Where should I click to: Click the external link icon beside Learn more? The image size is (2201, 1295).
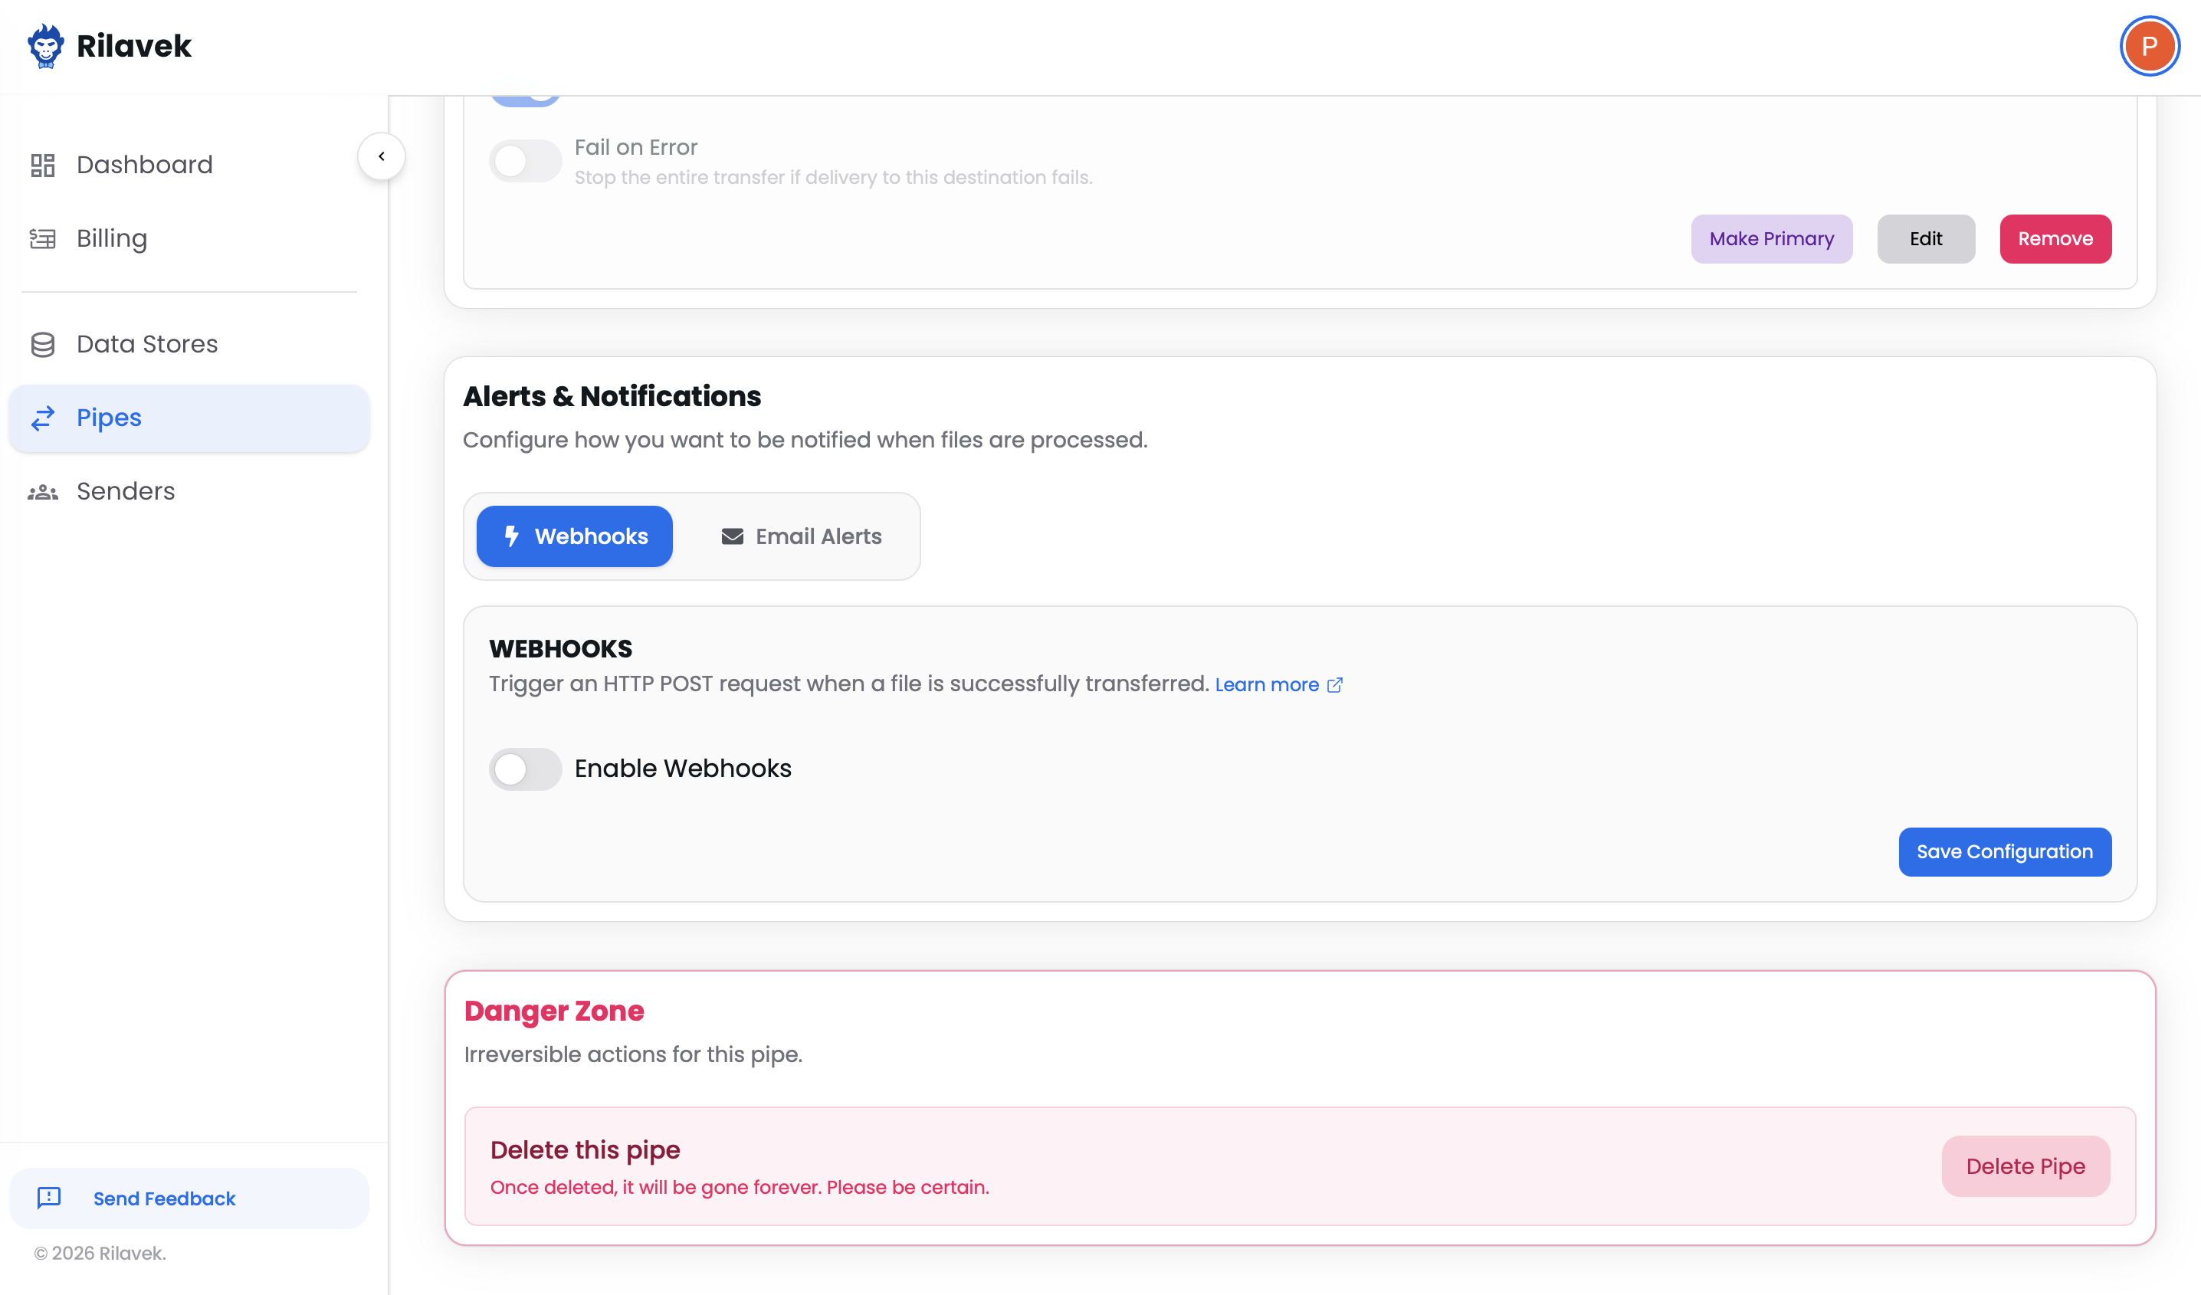point(1334,686)
